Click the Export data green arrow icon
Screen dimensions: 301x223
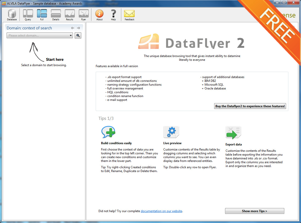click(233, 133)
